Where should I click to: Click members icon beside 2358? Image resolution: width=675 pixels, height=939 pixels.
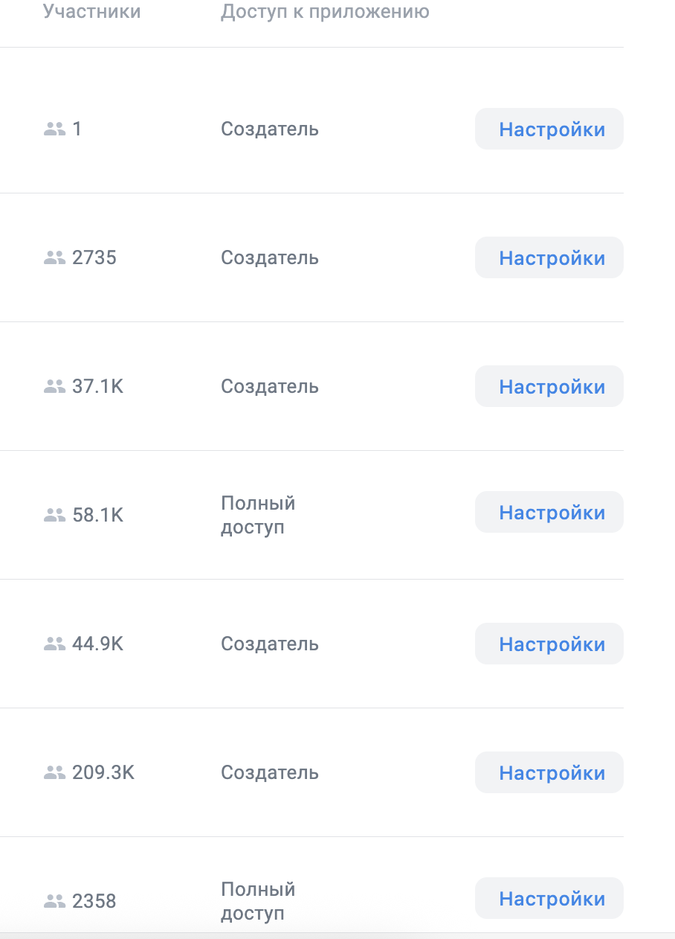click(55, 902)
